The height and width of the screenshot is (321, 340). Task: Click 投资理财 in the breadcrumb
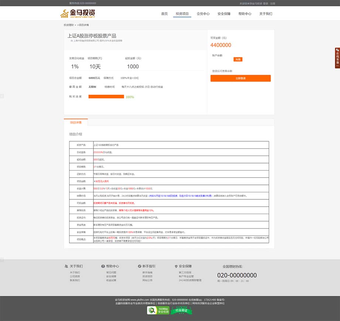68,25
